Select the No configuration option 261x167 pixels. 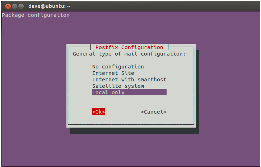point(118,67)
